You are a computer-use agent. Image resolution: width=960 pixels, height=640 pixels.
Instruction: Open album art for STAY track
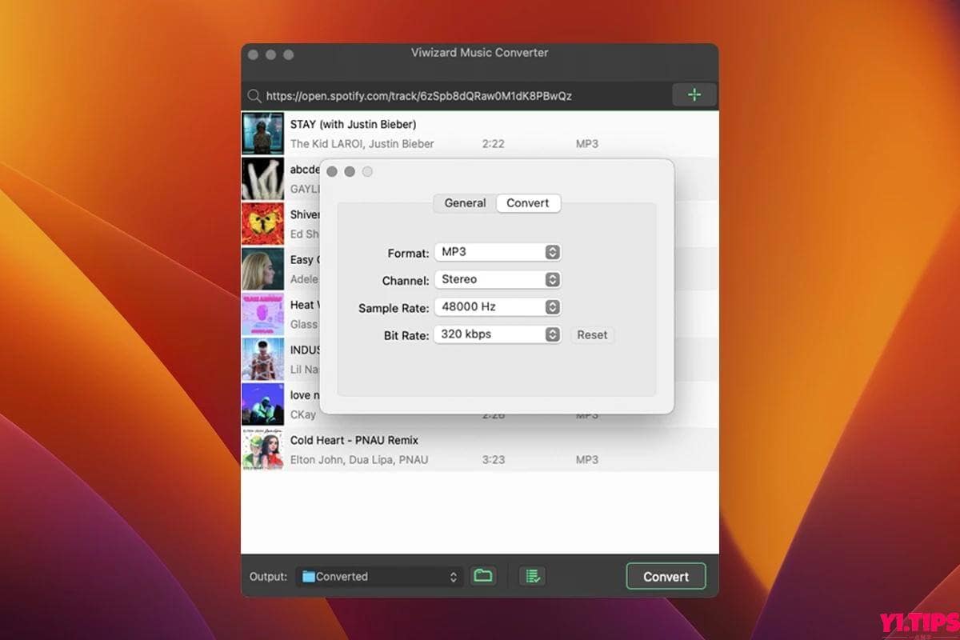(262, 133)
